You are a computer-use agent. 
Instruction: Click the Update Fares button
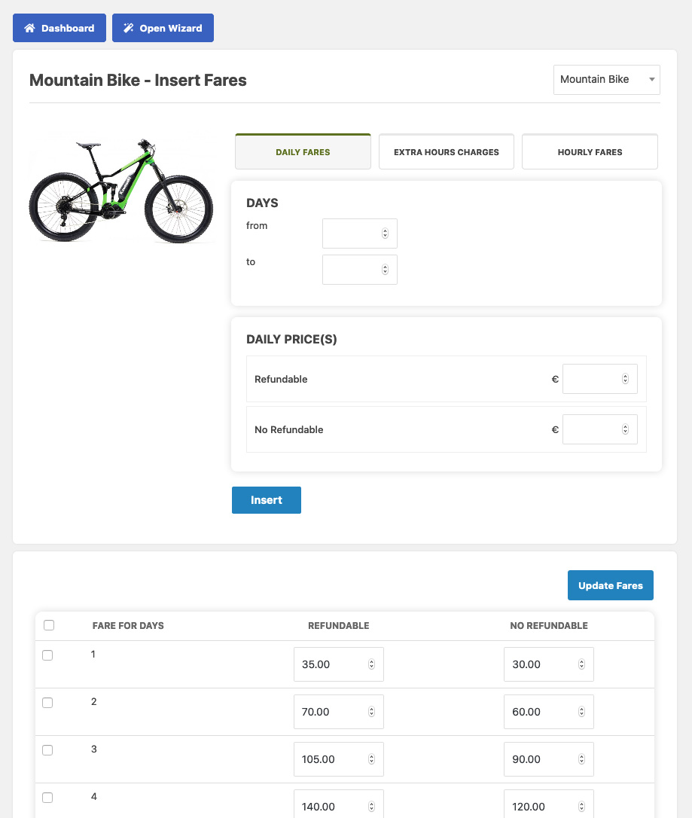click(x=610, y=585)
